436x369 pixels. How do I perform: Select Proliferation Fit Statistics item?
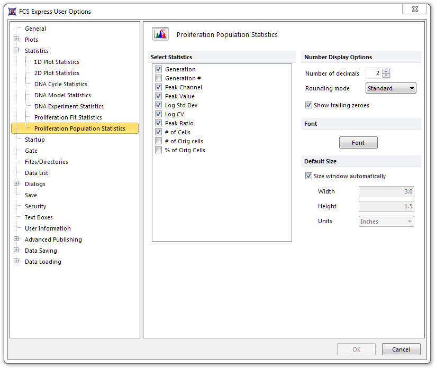click(68, 117)
